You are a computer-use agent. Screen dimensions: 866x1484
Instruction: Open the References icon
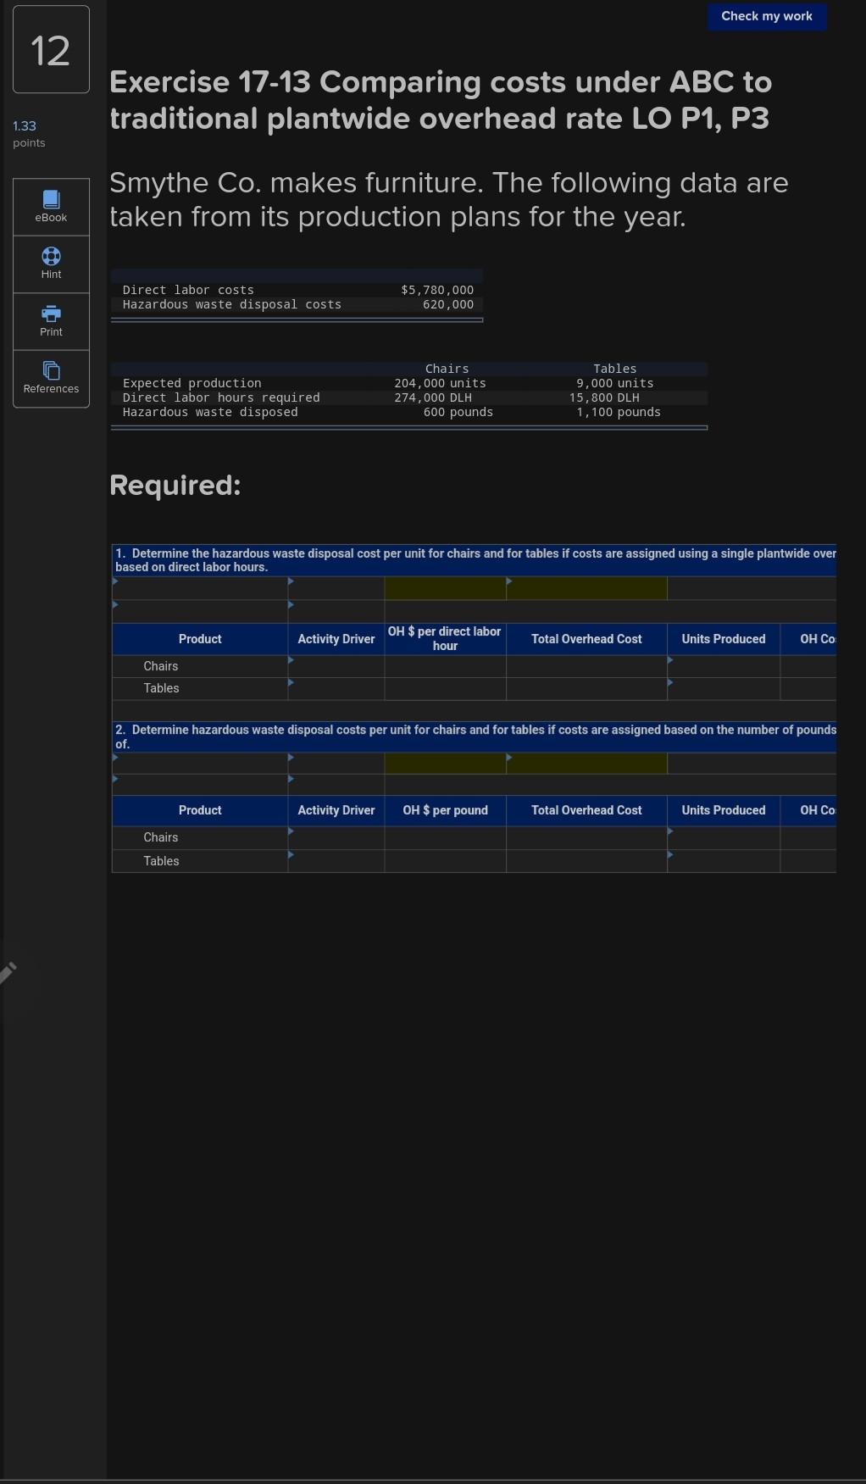(x=51, y=370)
